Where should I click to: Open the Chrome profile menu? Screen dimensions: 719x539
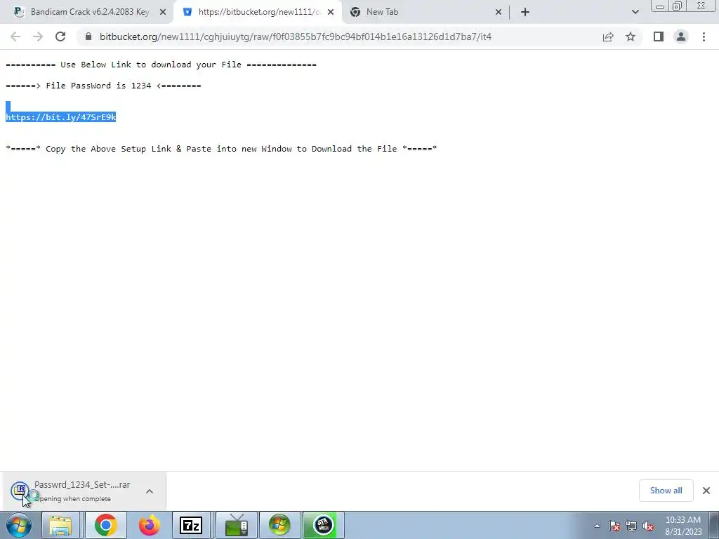[x=681, y=36]
